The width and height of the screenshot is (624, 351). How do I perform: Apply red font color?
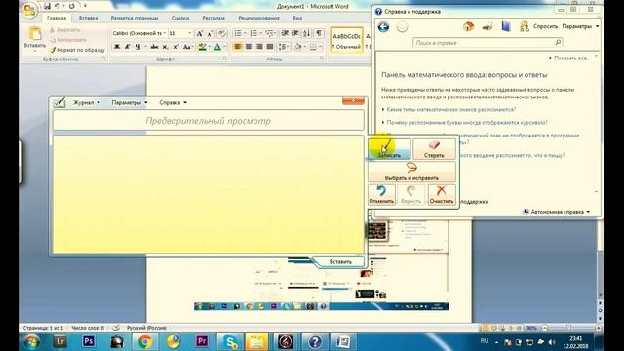tap(217, 47)
